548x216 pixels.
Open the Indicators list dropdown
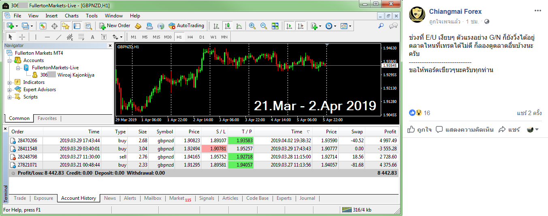coord(316,26)
